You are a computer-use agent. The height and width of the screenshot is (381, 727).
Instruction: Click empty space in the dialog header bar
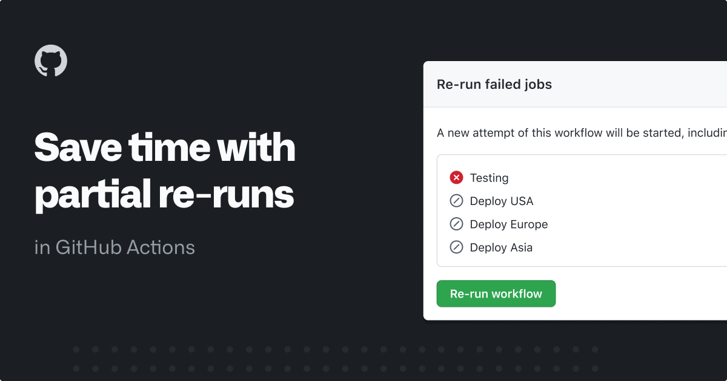pyautogui.click(x=636, y=85)
